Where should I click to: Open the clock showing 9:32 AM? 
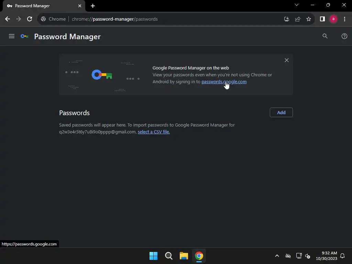tap(327, 256)
